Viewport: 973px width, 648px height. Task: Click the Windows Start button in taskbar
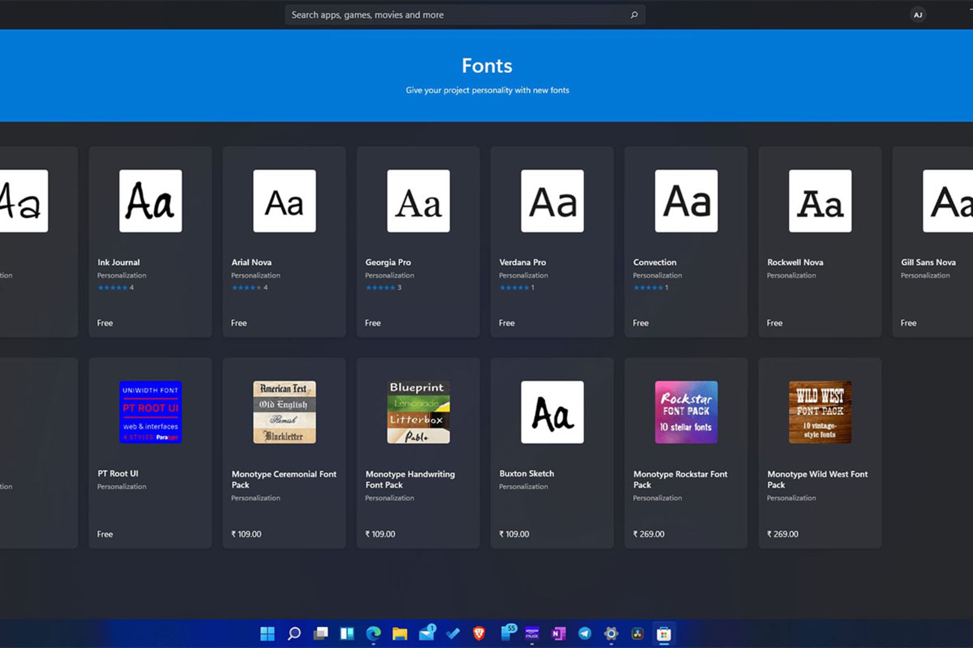pos(267,633)
